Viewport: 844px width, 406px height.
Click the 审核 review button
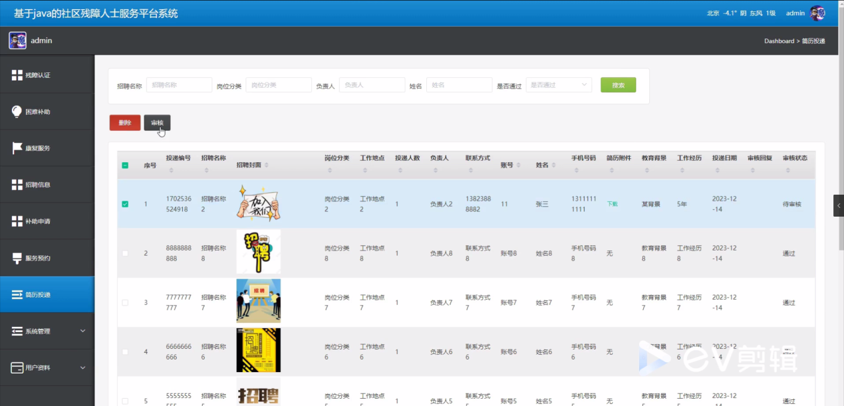[157, 123]
